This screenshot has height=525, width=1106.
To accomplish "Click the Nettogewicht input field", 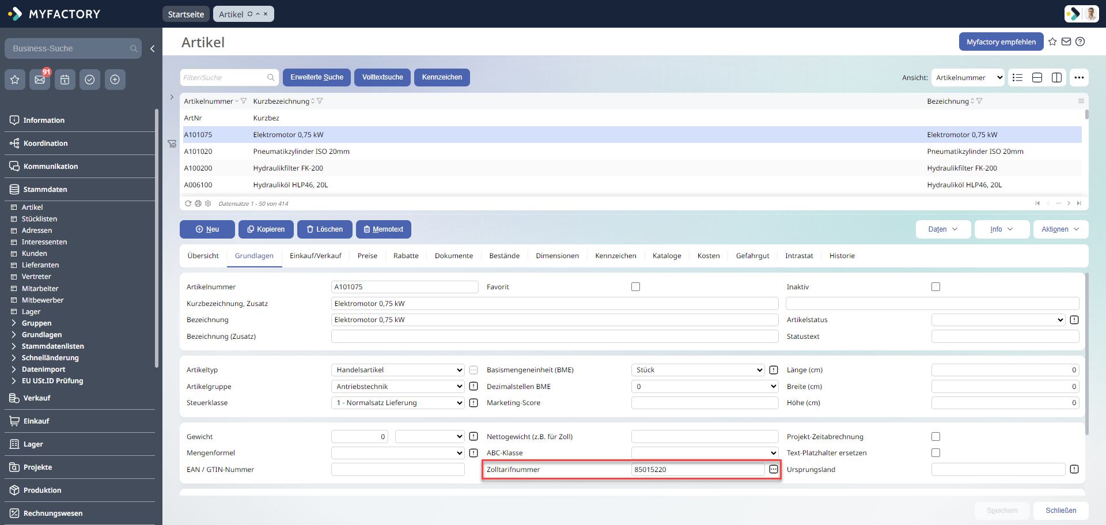I will point(705,437).
